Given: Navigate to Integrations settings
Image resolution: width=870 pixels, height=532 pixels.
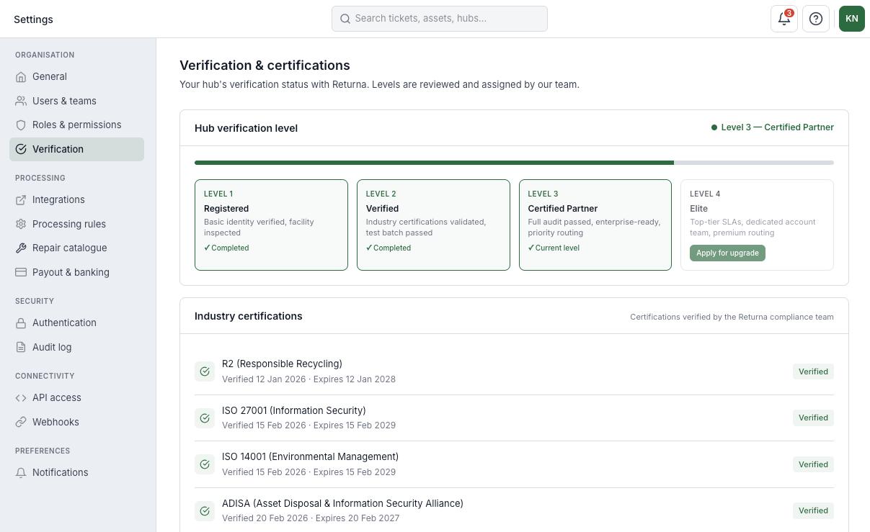Looking at the screenshot, I should pos(58,199).
